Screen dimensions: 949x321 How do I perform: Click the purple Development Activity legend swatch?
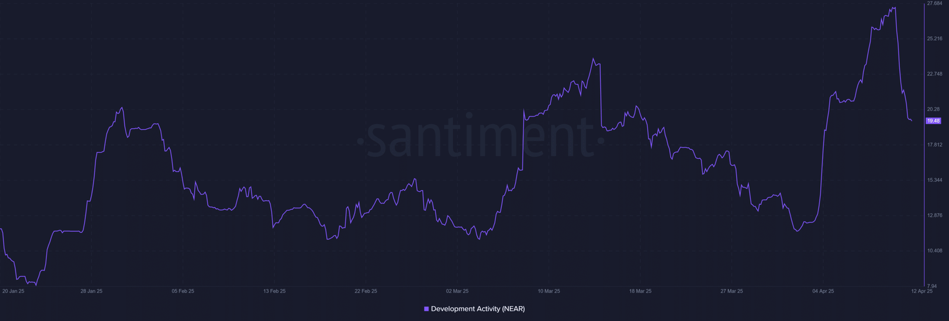[x=426, y=309]
